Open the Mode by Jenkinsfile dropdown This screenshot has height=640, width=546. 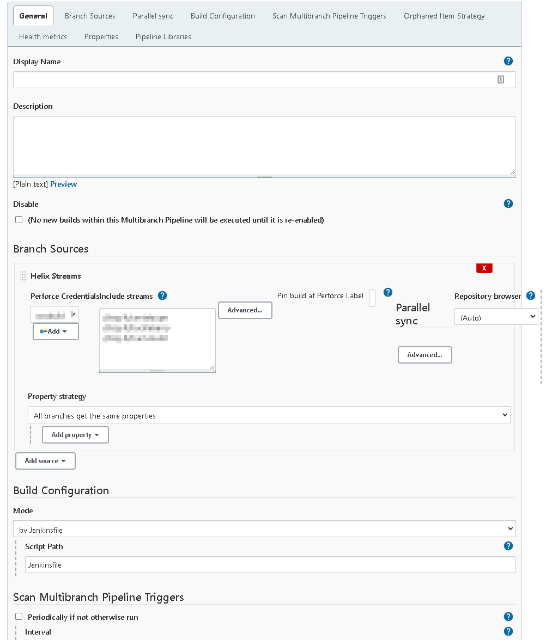click(264, 529)
